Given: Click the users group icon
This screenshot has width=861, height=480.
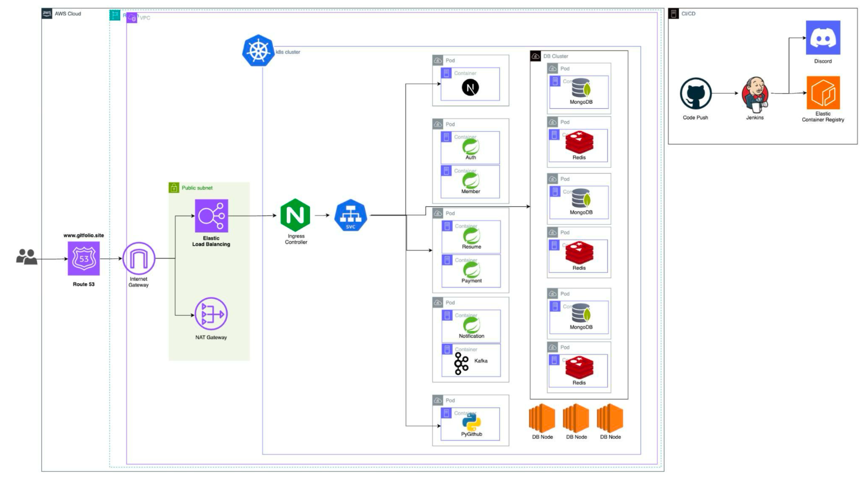Looking at the screenshot, I should (27, 257).
